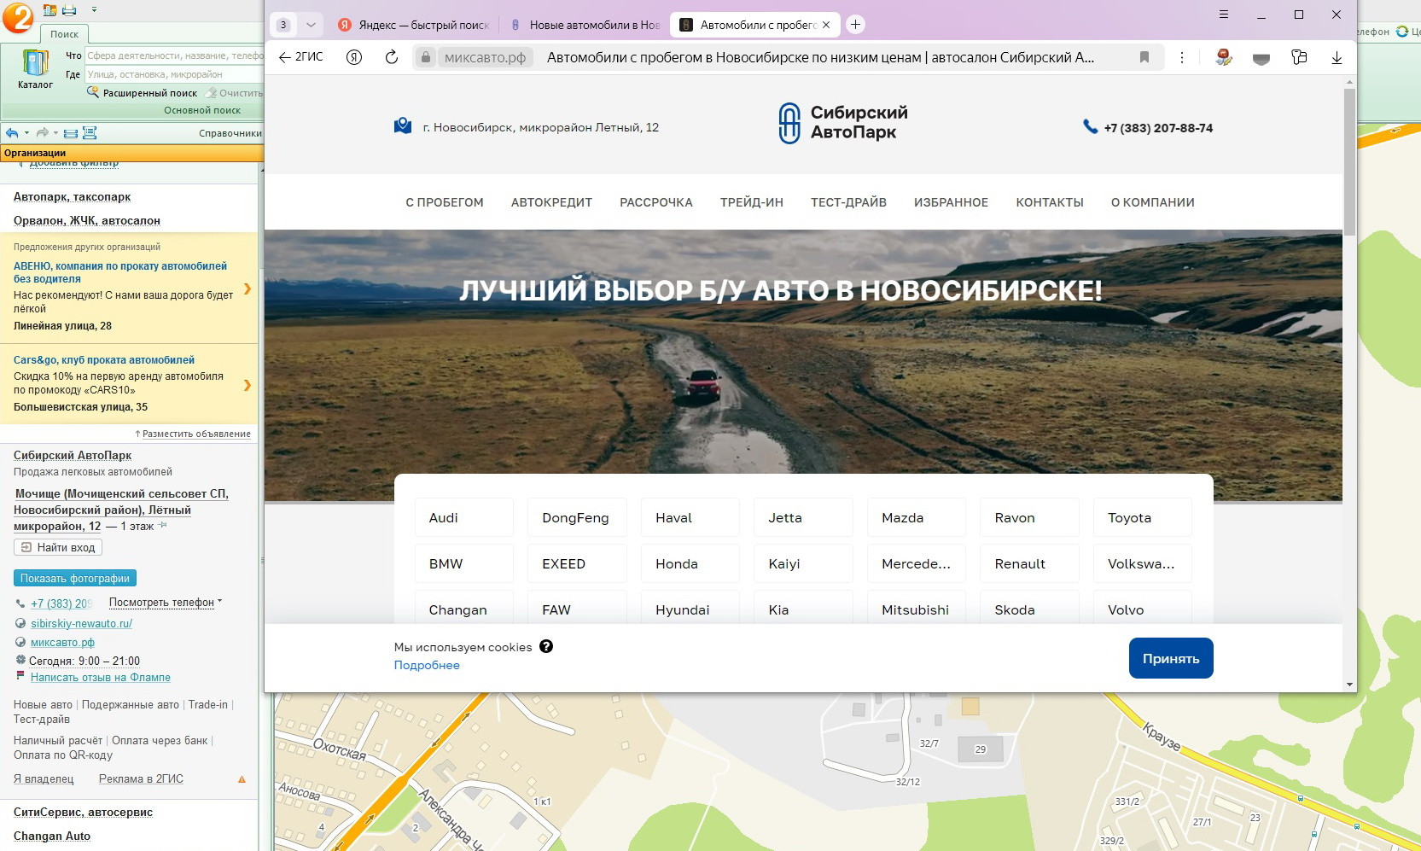Open the АВТОКРЕДИТ menu item

551,202
